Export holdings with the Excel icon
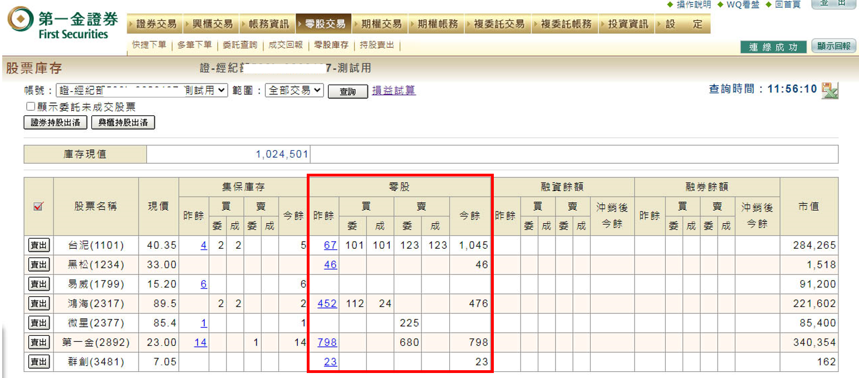 click(830, 90)
